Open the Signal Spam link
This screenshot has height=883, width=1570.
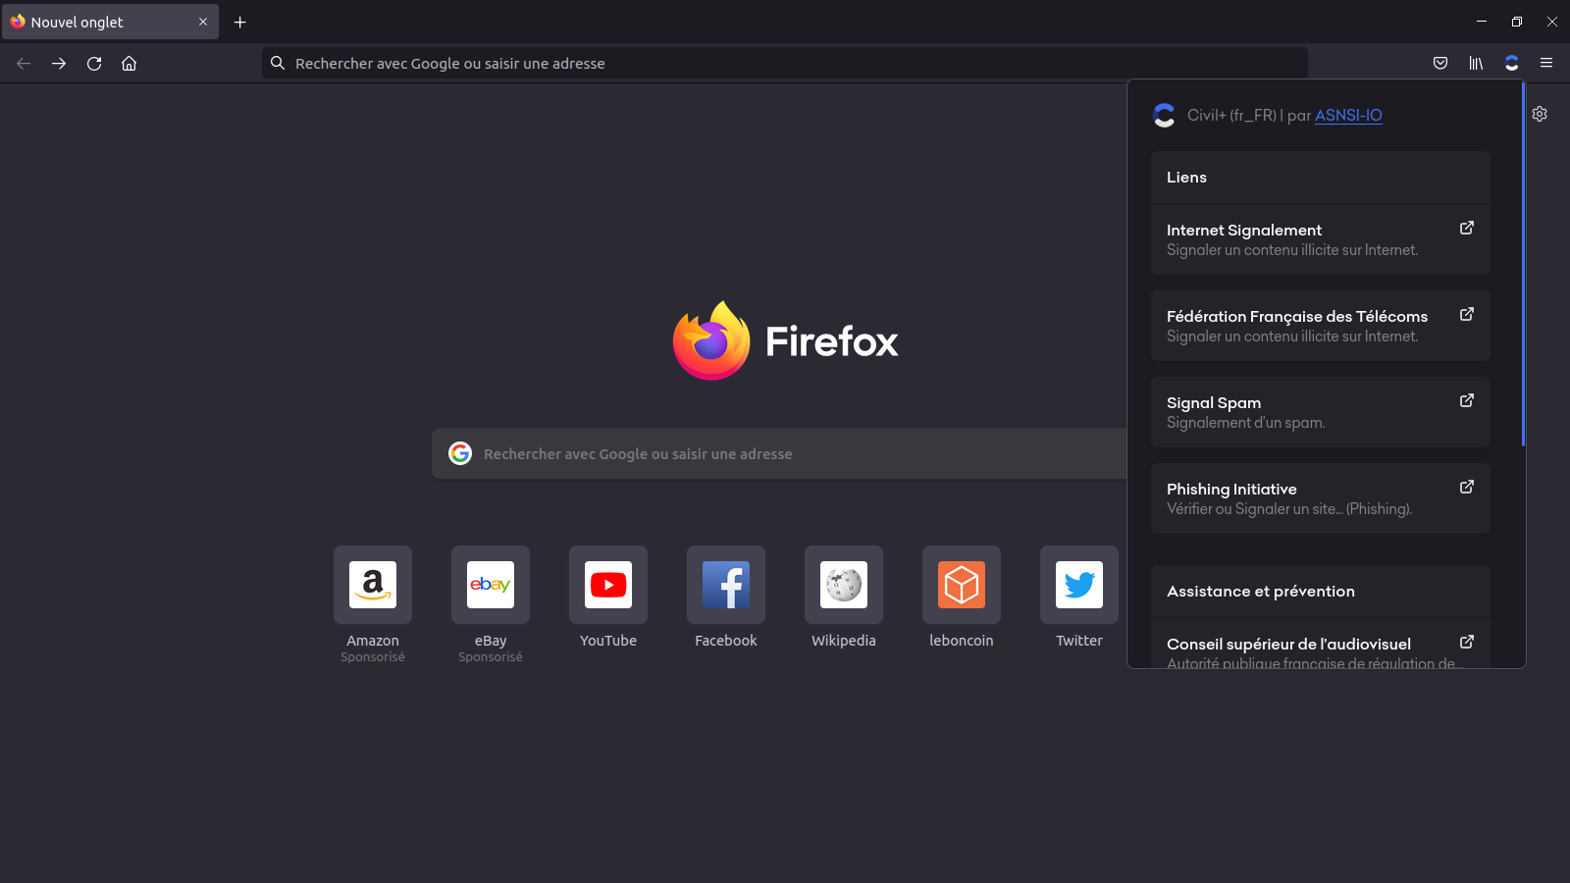(1321, 412)
